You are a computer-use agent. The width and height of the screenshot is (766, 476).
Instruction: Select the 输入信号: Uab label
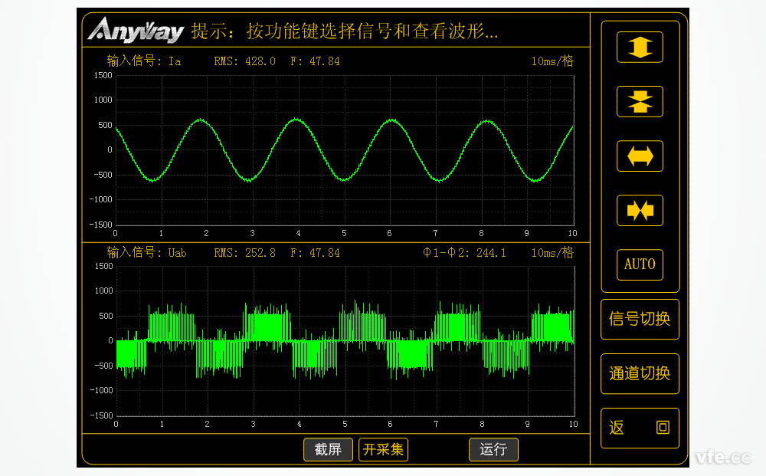(146, 252)
